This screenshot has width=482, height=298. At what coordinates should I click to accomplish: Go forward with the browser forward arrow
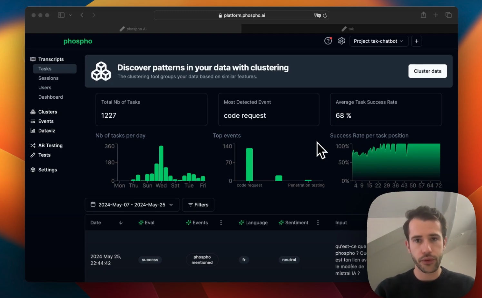pyautogui.click(x=94, y=15)
